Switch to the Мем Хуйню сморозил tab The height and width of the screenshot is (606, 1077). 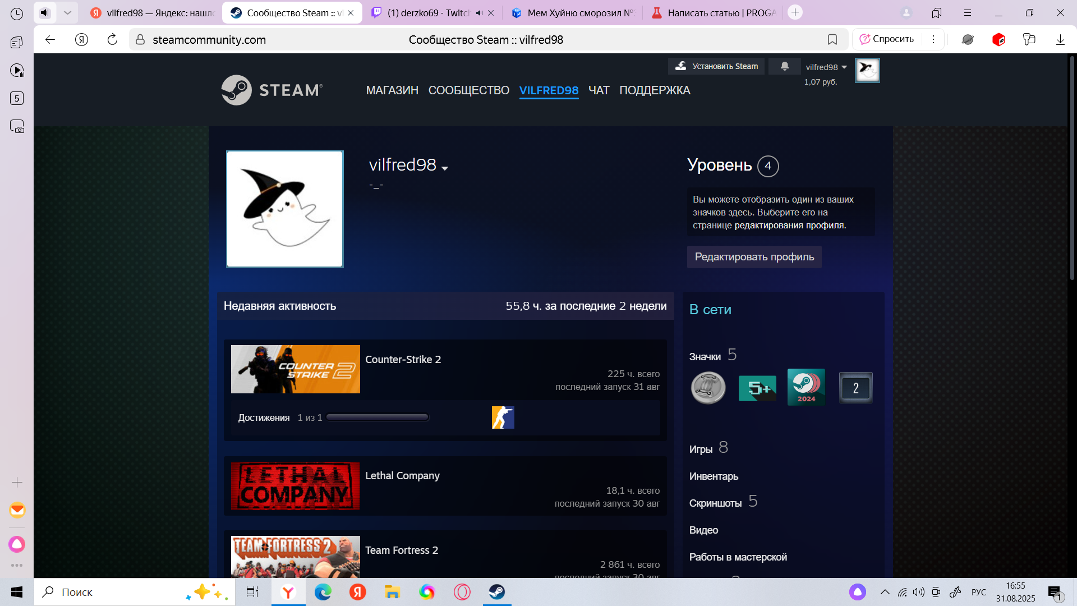coord(572,13)
